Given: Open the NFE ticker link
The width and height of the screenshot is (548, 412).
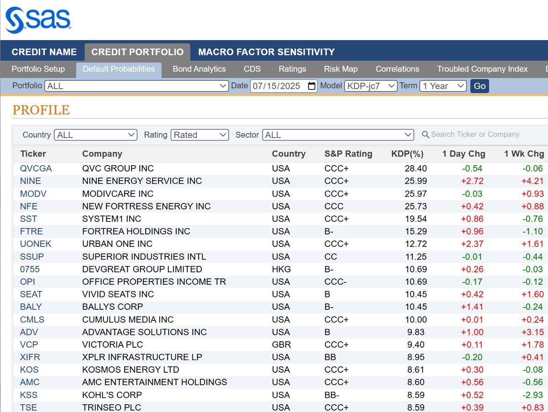Looking at the screenshot, I should [28, 206].
